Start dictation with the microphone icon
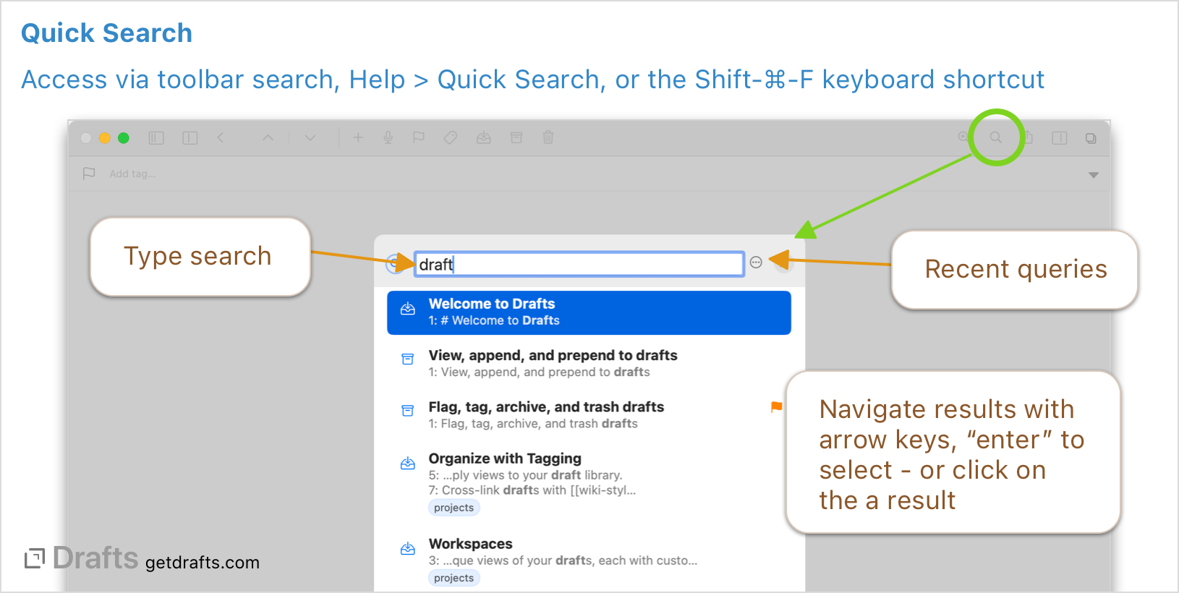1179x593 pixels. click(x=388, y=137)
